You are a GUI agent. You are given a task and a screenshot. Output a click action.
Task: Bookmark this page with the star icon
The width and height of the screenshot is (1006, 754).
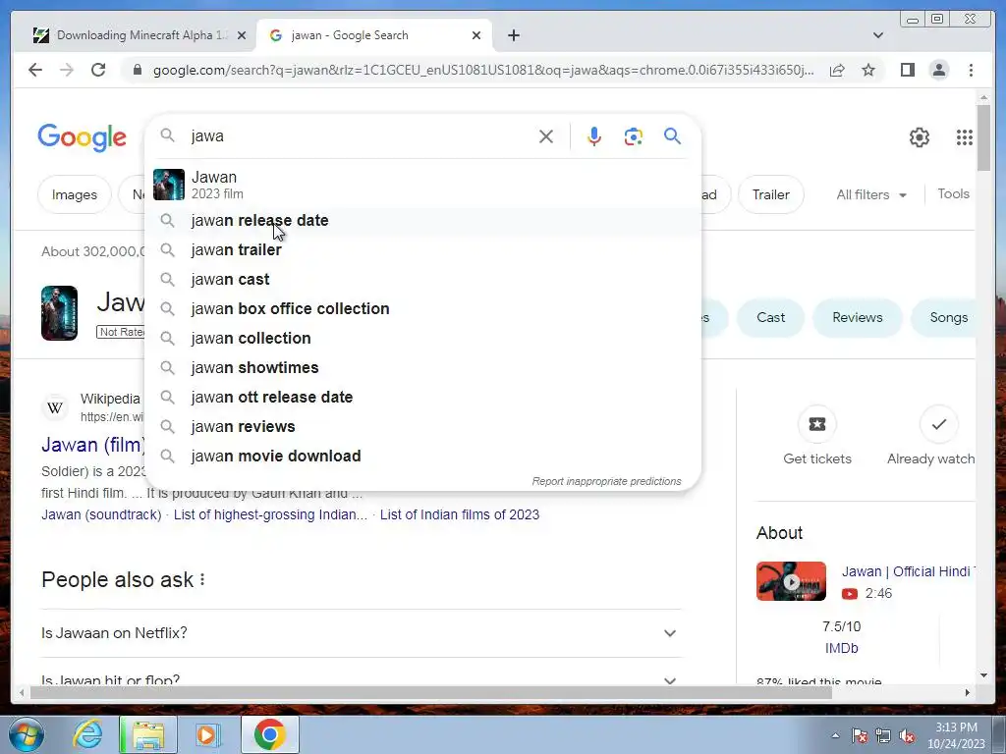point(868,70)
